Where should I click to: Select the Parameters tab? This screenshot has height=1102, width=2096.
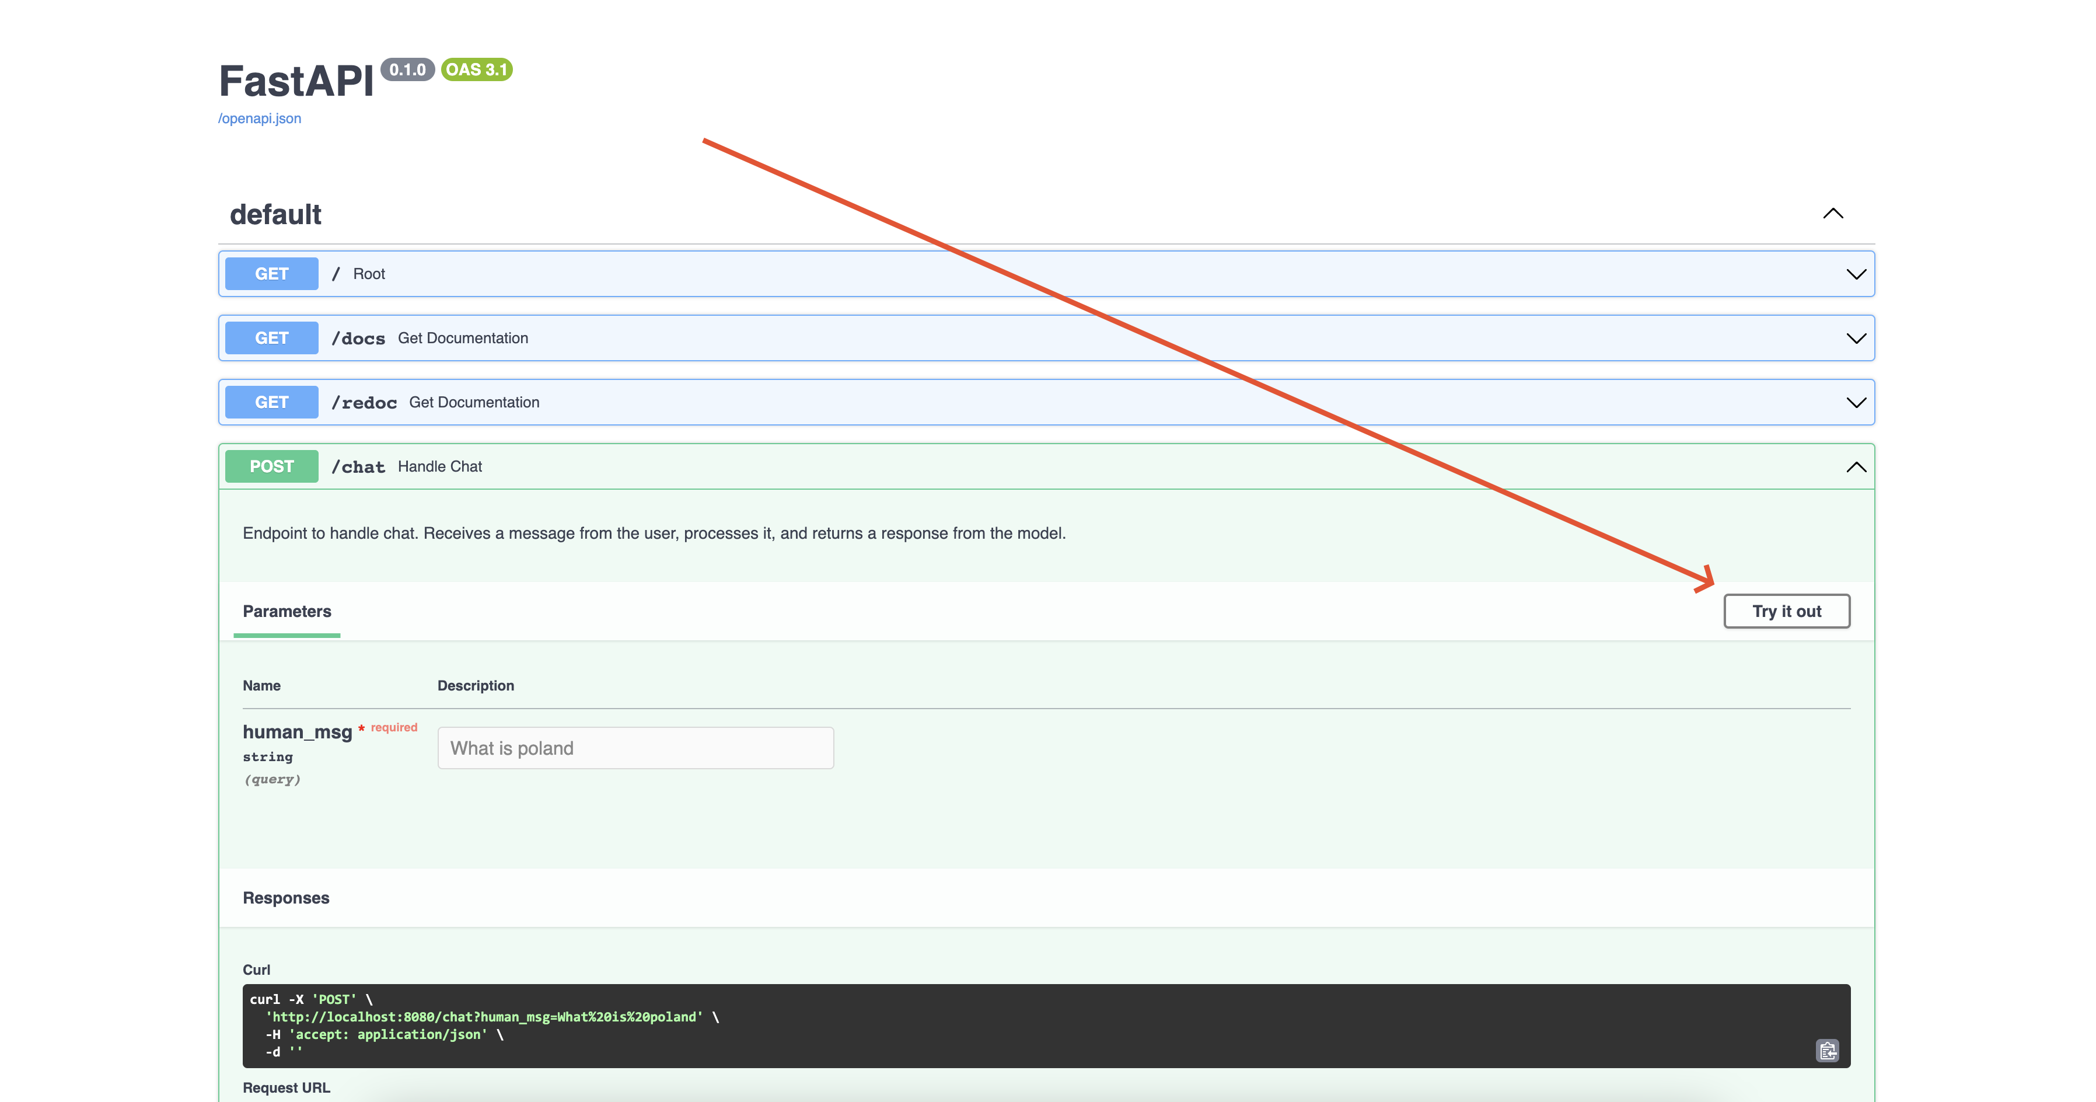pos(287,611)
